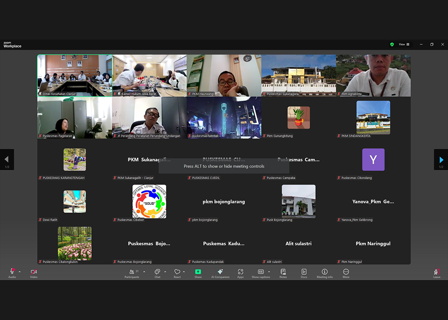The width and height of the screenshot is (448, 320).
Task: Expand the Participants options chevron
Action: tap(144, 272)
